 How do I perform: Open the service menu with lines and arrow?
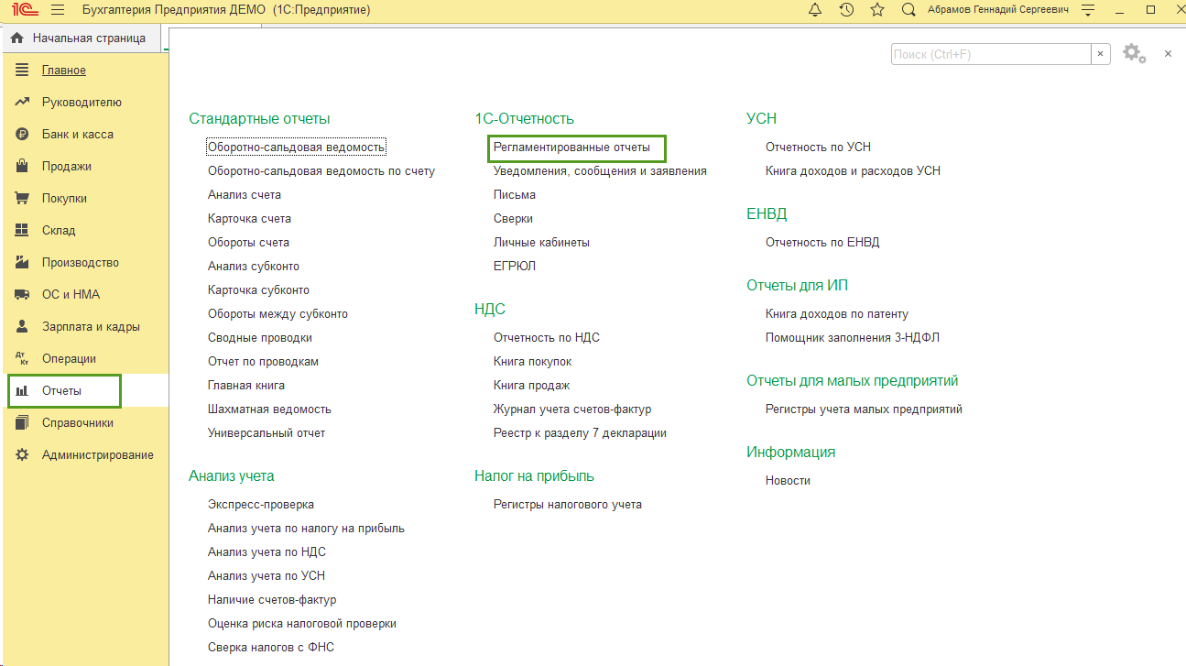click(x=1088, y=10)
